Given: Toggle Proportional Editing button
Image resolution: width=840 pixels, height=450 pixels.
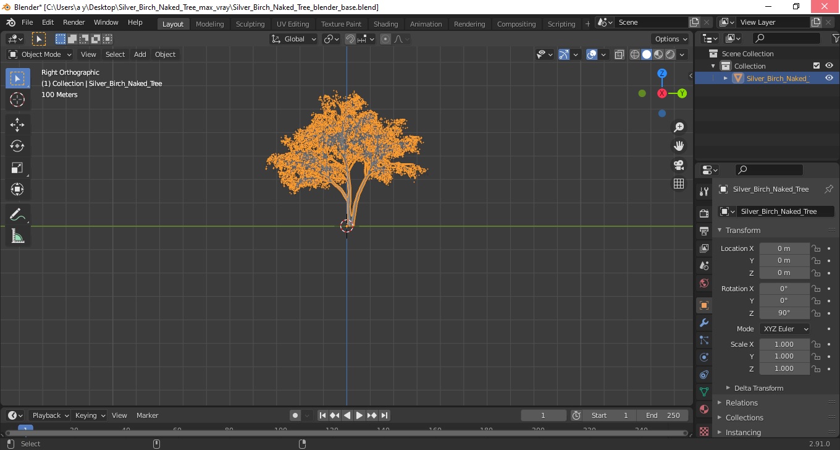Looking at the screenshot, I should pos(385,39).
